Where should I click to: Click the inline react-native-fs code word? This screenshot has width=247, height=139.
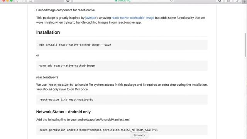pos(61,85)
